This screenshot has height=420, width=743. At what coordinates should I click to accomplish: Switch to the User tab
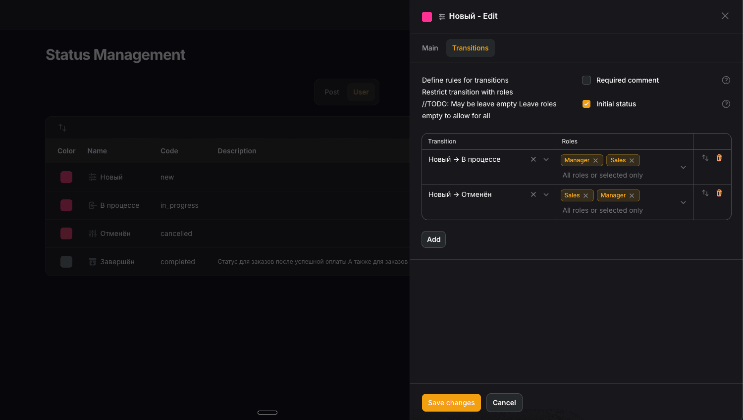tap(361, 92)
